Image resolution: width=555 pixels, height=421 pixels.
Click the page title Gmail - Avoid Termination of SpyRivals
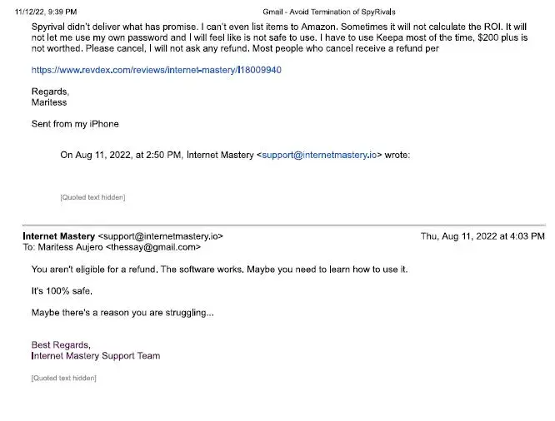[329, 12]
